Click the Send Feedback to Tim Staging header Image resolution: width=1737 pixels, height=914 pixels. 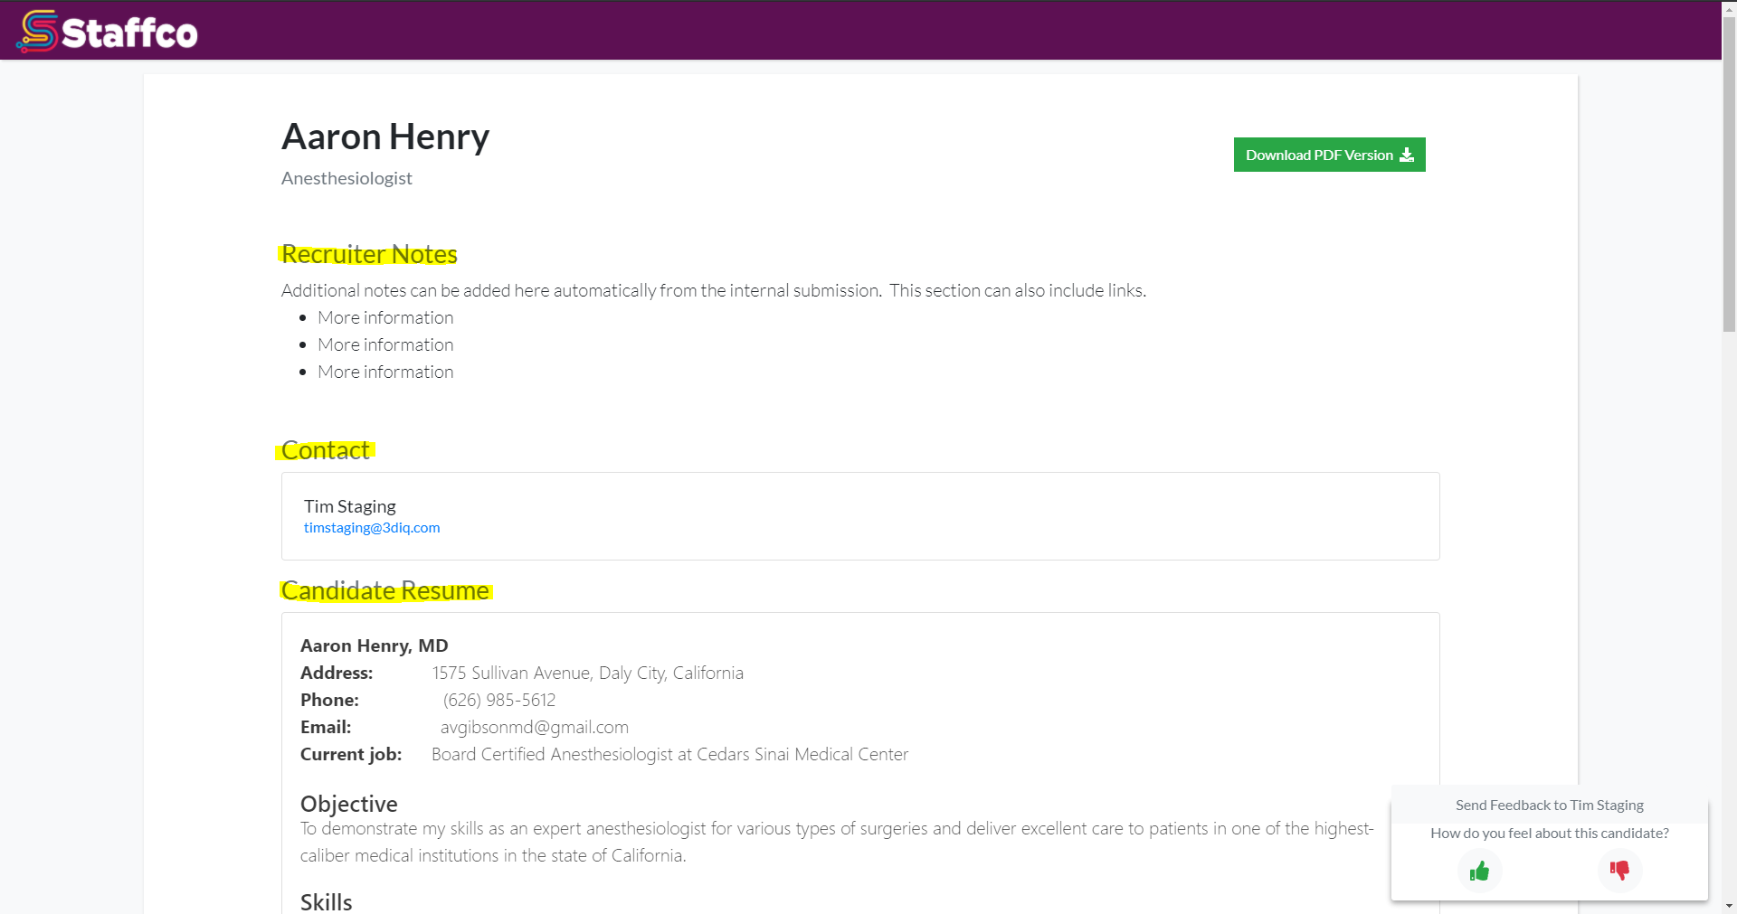pos(1550,805)
